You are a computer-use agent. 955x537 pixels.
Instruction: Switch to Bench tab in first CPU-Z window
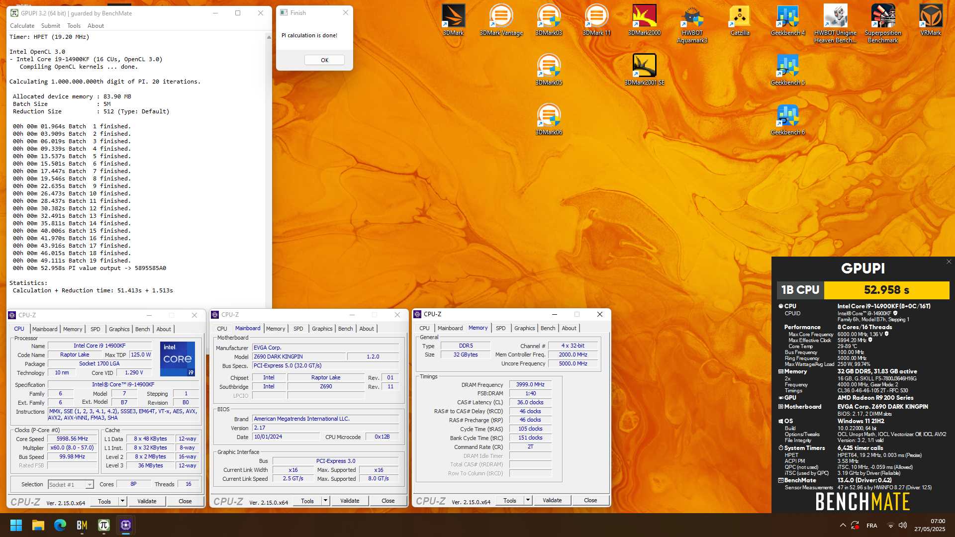142,329
